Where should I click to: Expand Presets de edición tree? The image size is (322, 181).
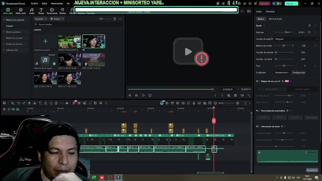pyautogui.click(x=4, y=44)
